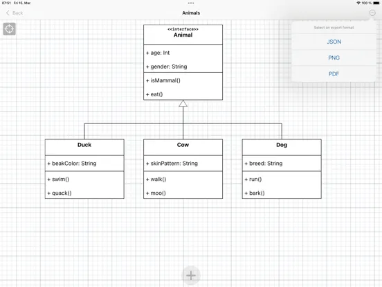Select the Duck class title

(x=84, y=145)
